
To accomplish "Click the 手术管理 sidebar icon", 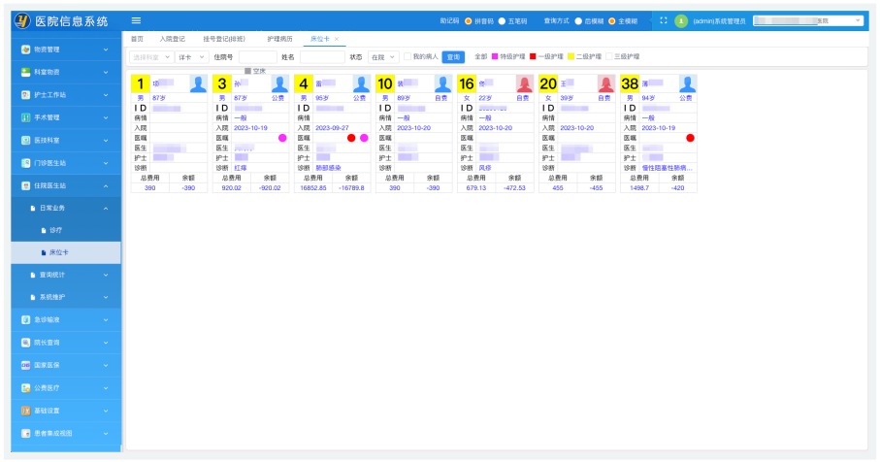I will pyautogui.click(x=26, y=117).
